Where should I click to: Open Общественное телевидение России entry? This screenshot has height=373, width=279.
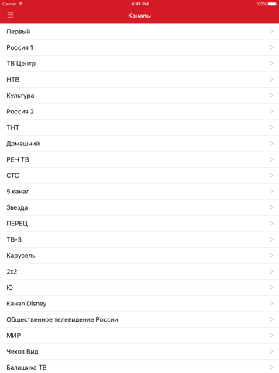(x=139, y=319)
